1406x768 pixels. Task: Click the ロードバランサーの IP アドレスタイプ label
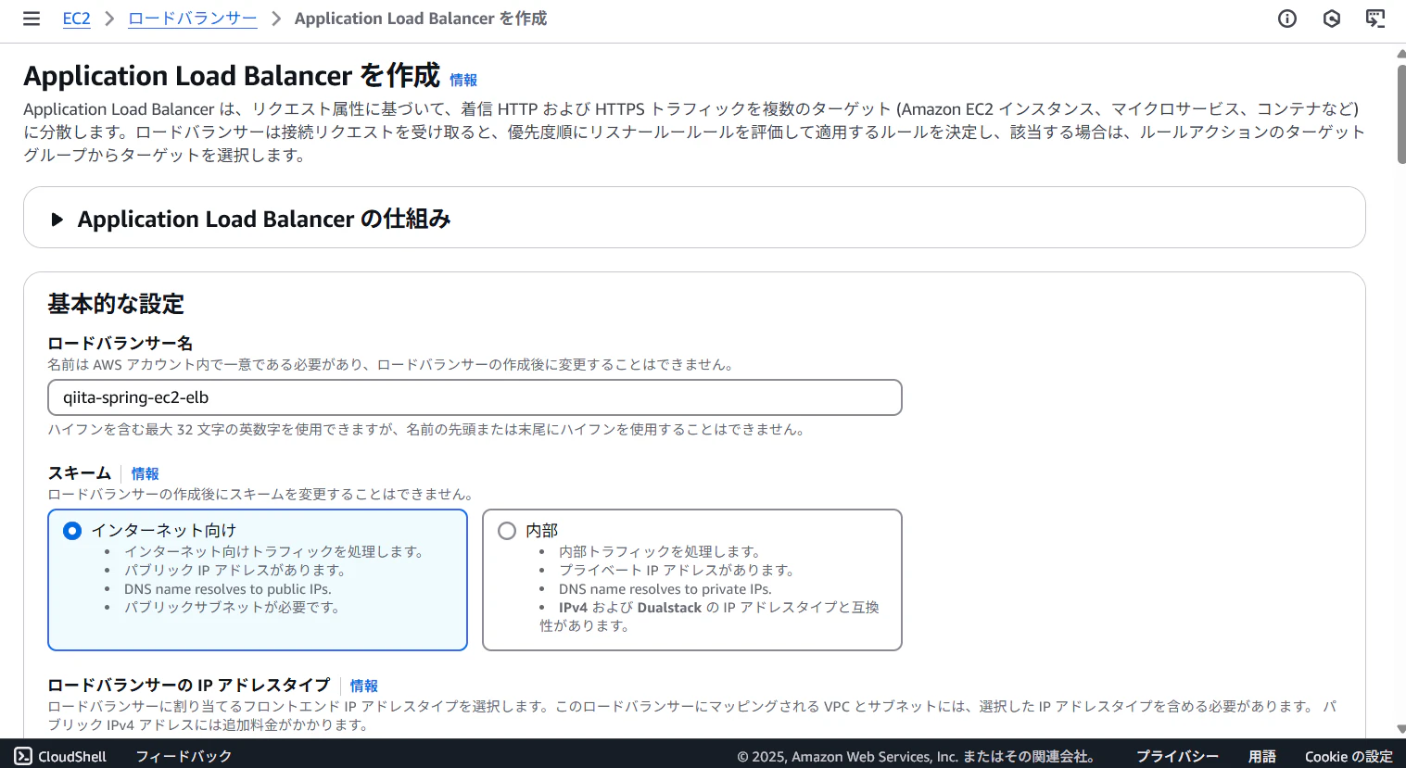(189, 686)
